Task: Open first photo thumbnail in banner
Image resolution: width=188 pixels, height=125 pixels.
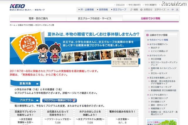Action: coord(67,57)
